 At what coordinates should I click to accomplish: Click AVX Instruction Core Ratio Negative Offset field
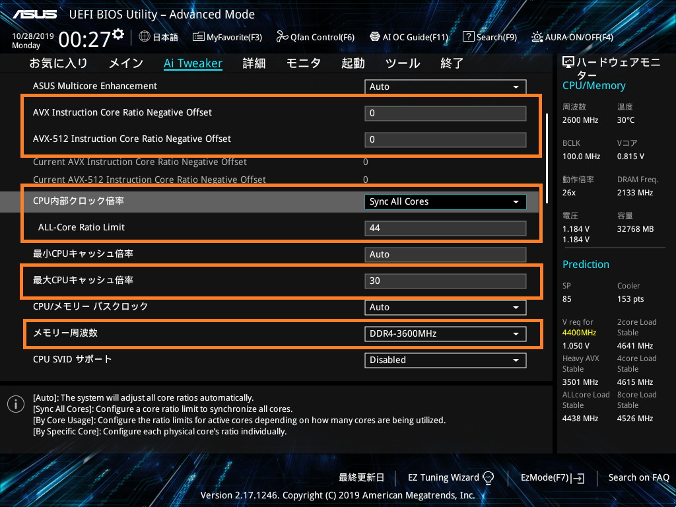click(446, 113)
